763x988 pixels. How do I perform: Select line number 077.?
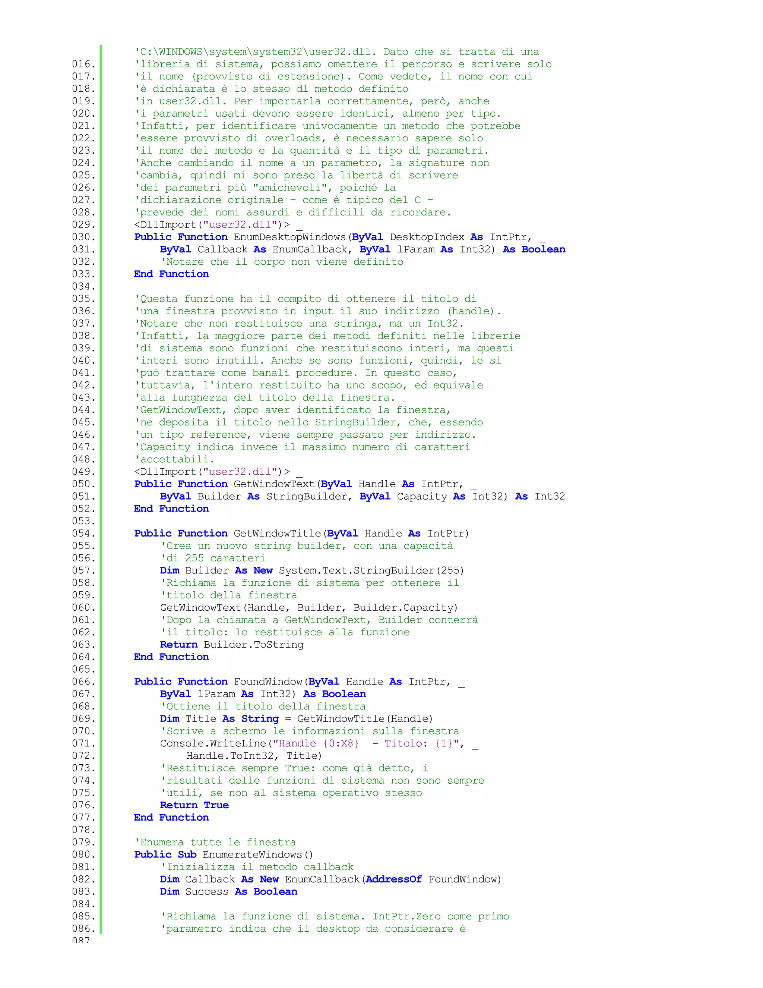click(83, 818)
